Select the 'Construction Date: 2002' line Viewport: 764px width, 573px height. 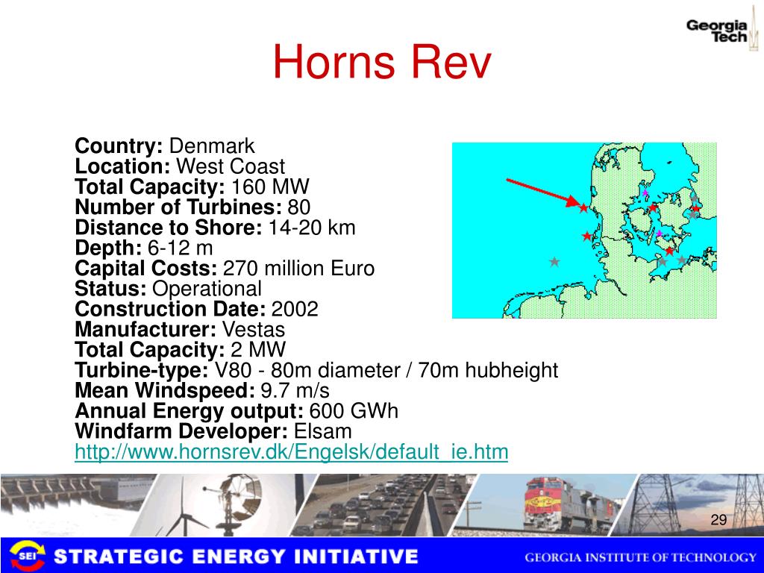(196, 309)
